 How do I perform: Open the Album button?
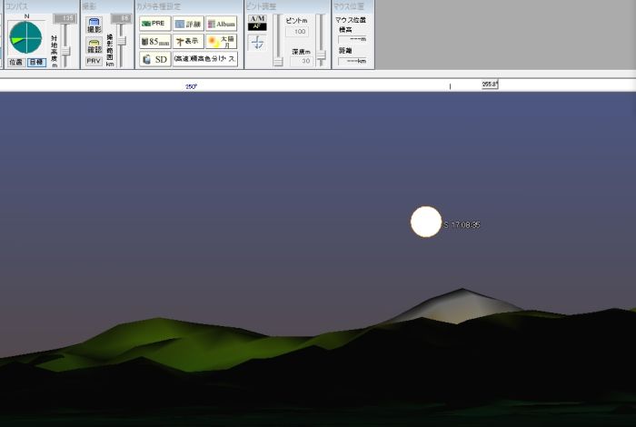[x=221, y=24]
